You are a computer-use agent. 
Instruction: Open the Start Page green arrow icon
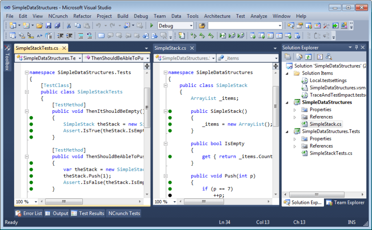pyautogui.click(x=335, y=25)
